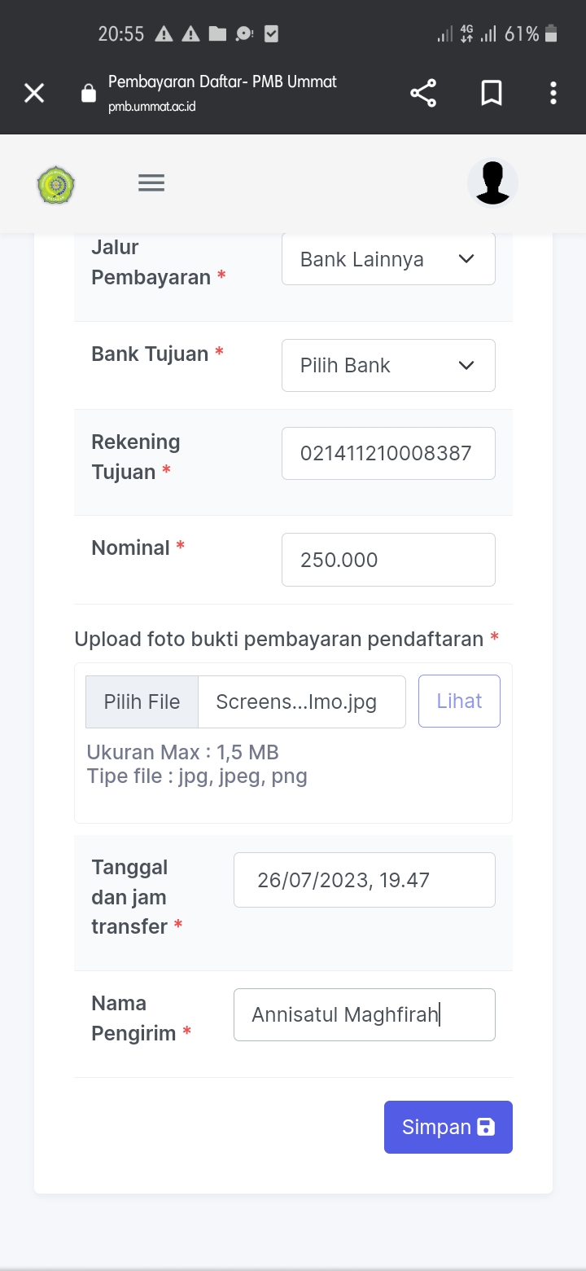Tap the padlock site security icon
This screenshot has height=1271, width=586.
89,95
